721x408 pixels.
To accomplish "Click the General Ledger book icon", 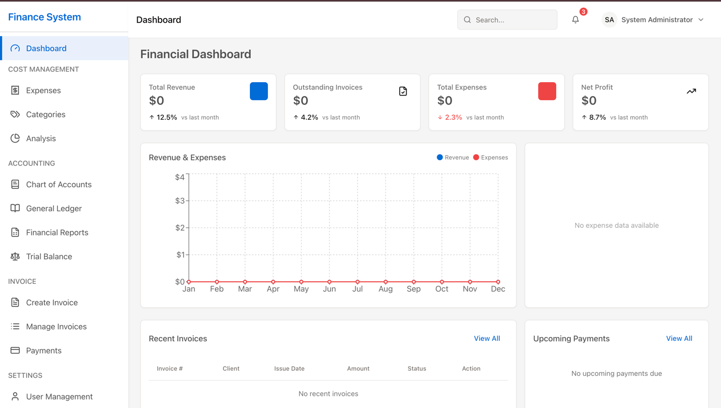I will (x=15, y=209).
